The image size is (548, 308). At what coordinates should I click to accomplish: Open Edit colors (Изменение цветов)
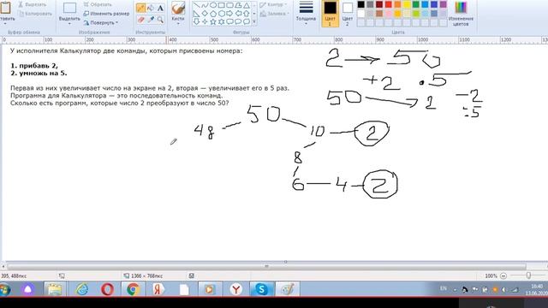(x=461, y=14)
